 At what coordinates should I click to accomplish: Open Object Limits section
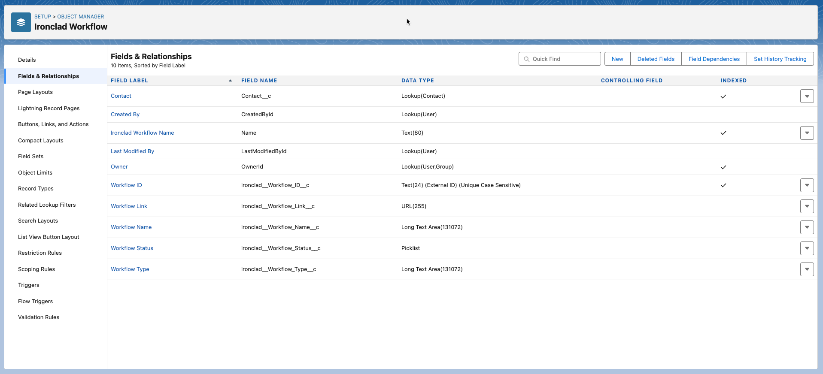coord(35,173)
